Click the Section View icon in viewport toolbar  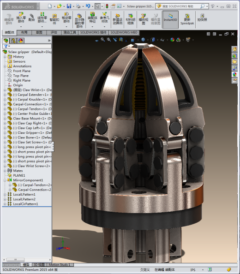click(121, 40)
